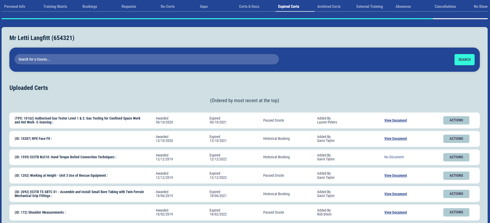
Task: Open the Cancellations tab
Action: (x=445, y=6)
